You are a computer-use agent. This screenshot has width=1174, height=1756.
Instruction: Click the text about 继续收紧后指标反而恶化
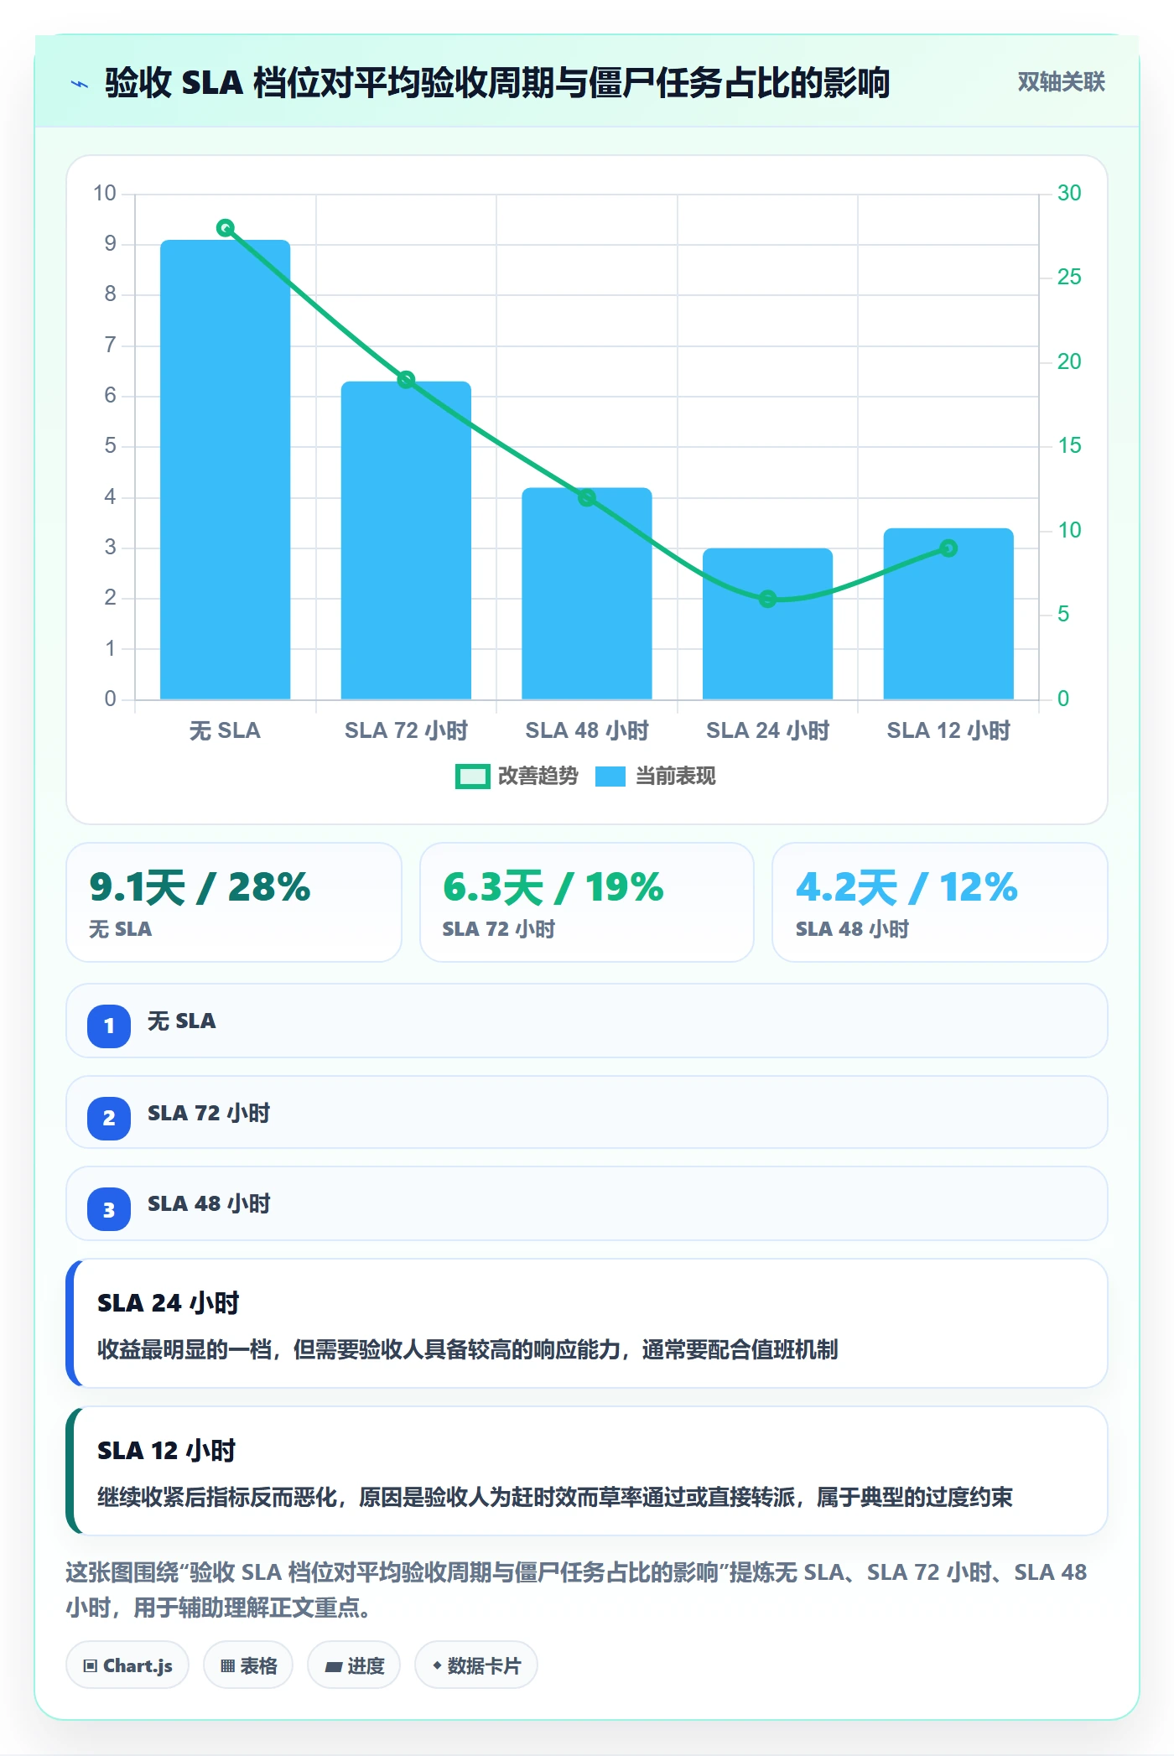[x=555, y=1497]
